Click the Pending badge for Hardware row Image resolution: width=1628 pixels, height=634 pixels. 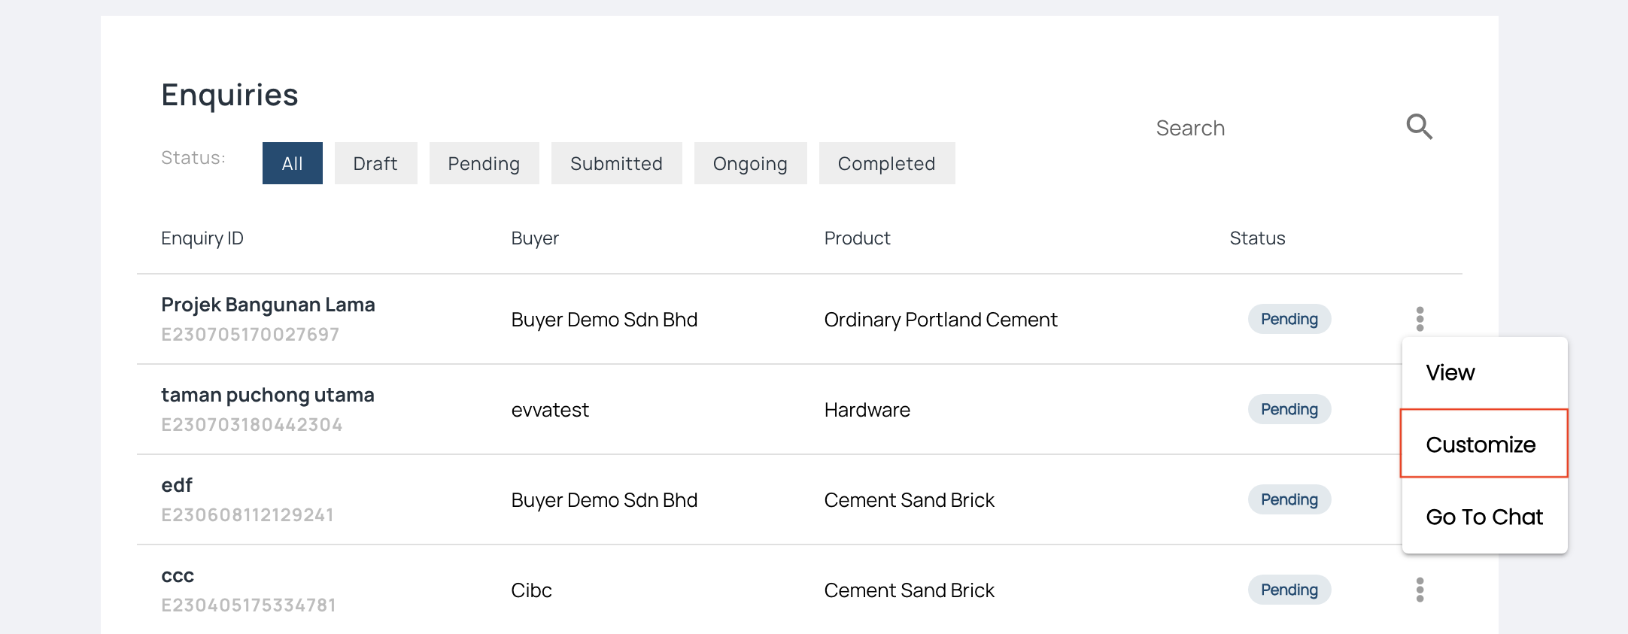point(1289,409)
